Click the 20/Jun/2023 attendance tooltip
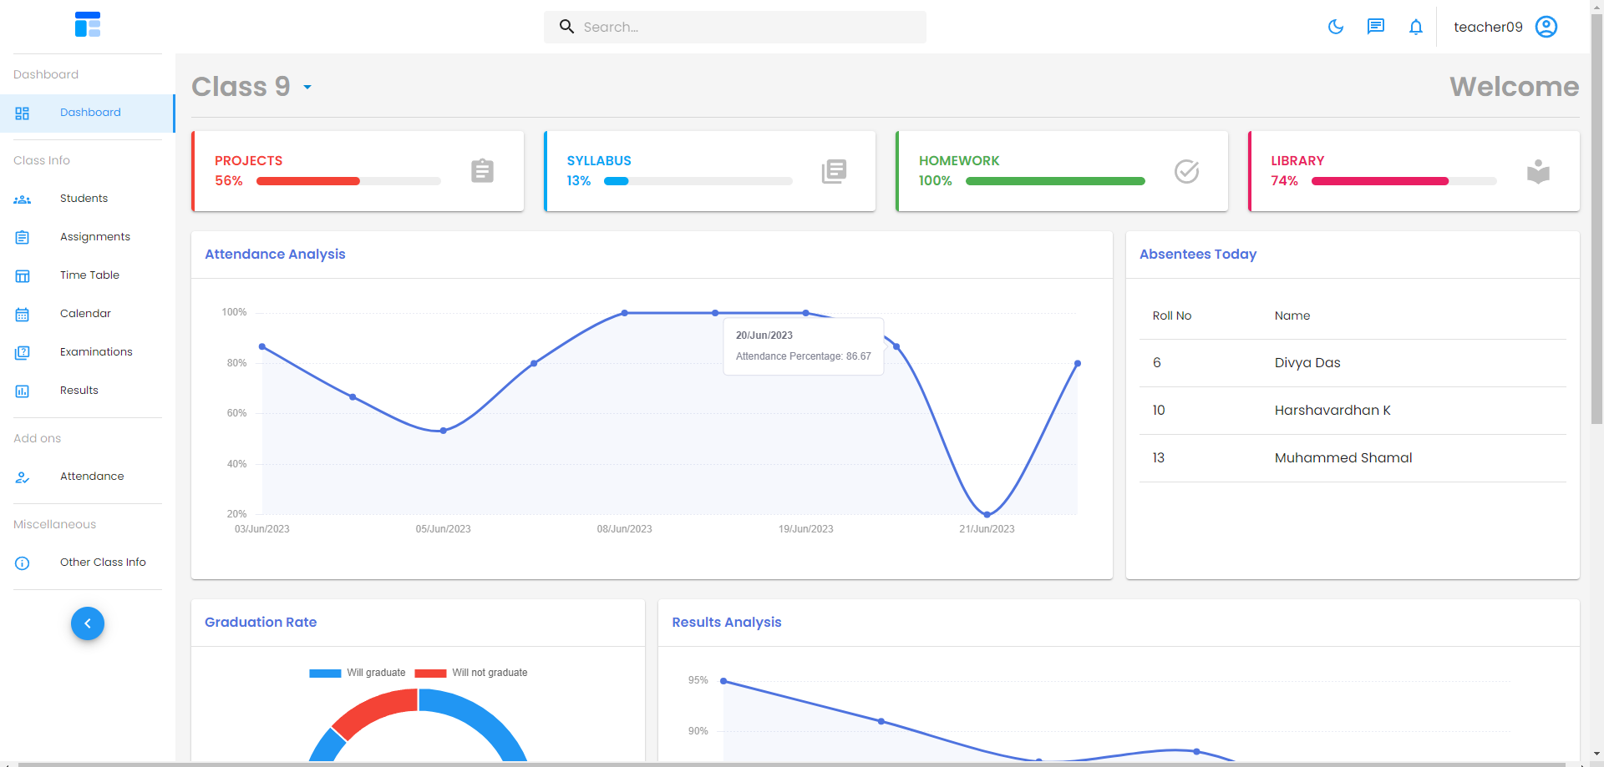This screenshot has height=767, width=1604. tap(803, 346)
